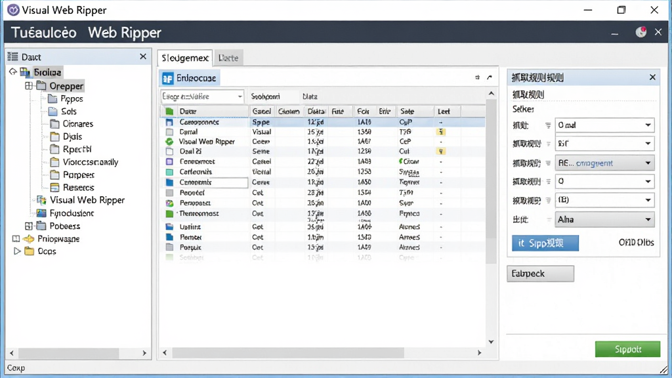The width and height of the screenshot is (672, 378).
Task: Select the Sols folder icon
Action: click(x=52, y=112)
